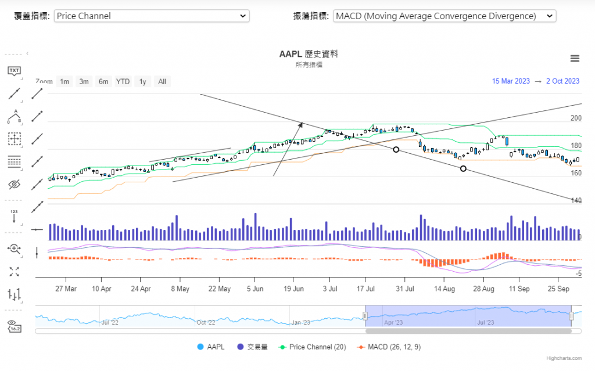The width and height of the screenshot is (595, 371).
Task: Expand the Lines tool submenu arrow
Action: [x=22, y=101]
